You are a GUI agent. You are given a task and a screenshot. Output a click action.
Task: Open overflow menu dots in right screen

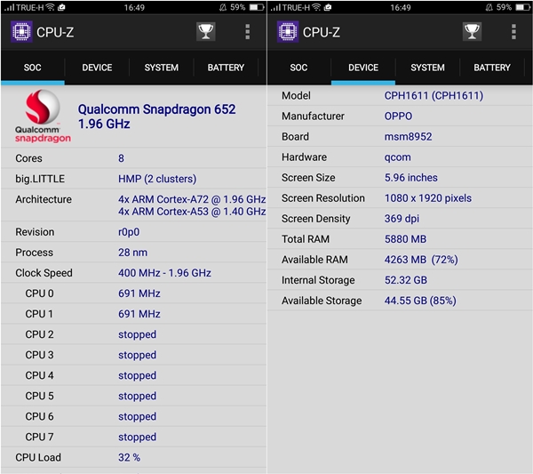pyautogui.click(x=513, y=32)
